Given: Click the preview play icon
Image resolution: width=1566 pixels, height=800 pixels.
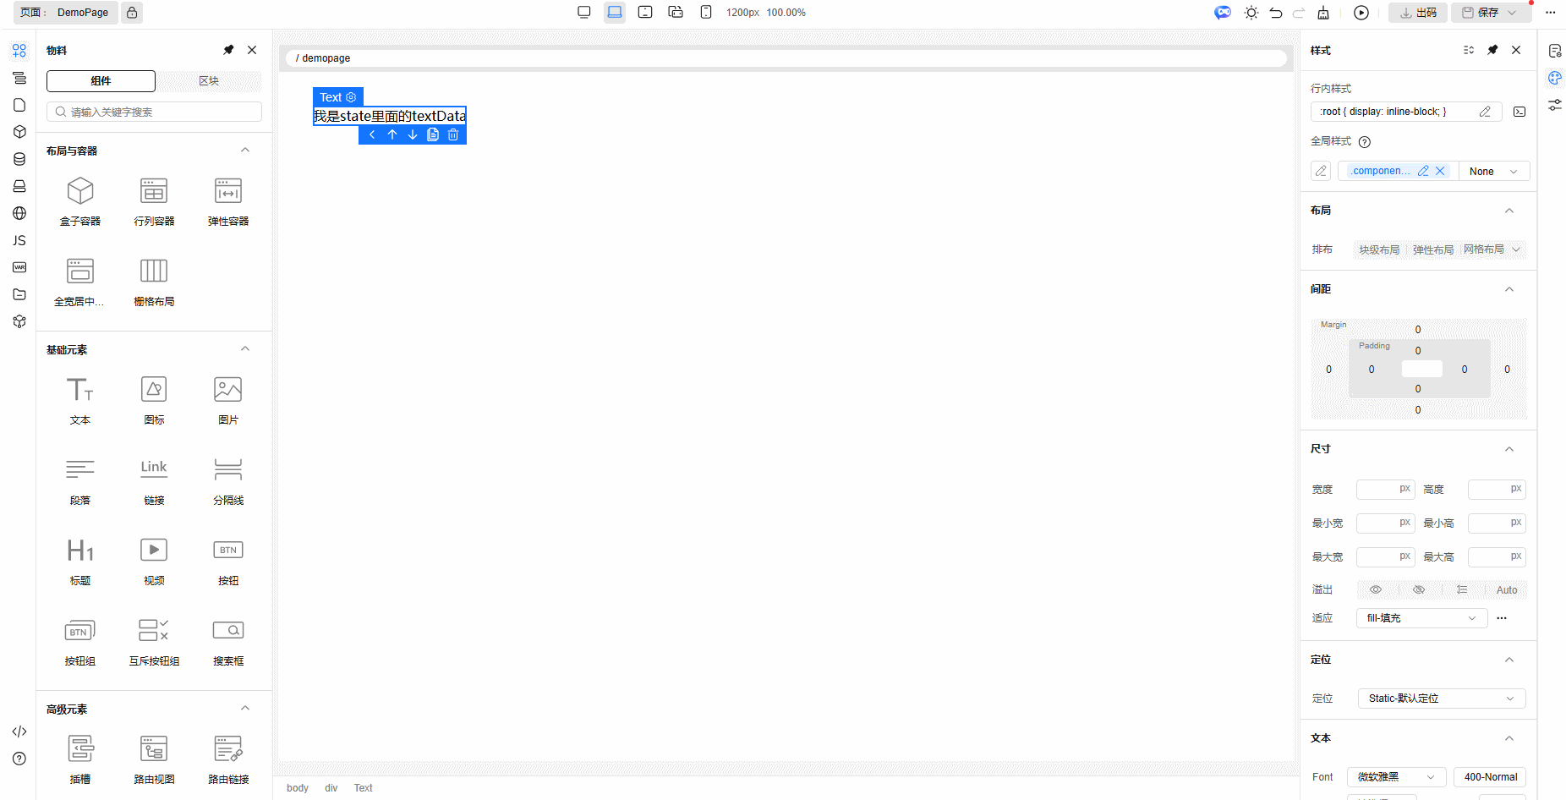Looking at the screenshot, I should [x=1361, y=13].
